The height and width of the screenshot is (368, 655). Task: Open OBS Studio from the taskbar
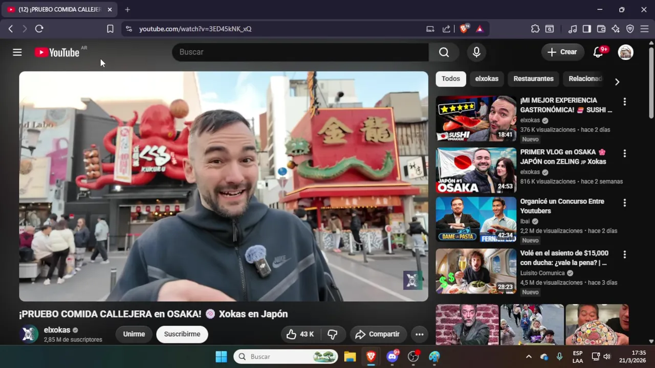(413, 357)
